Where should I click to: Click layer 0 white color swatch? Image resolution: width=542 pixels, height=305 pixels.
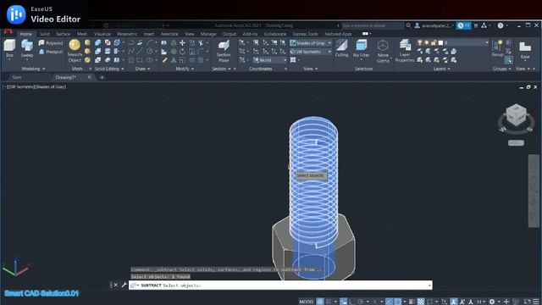tap(440, 42)
